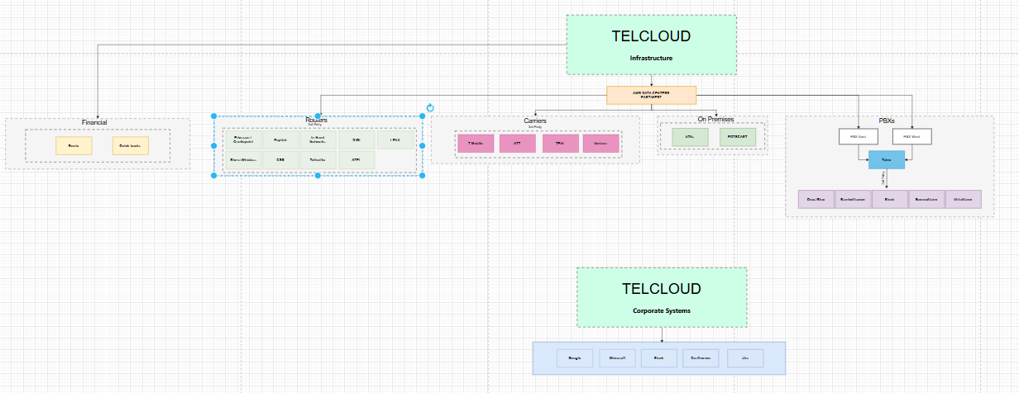Select the T-Mobile carrier box
1019x393 pixels.
475,143
